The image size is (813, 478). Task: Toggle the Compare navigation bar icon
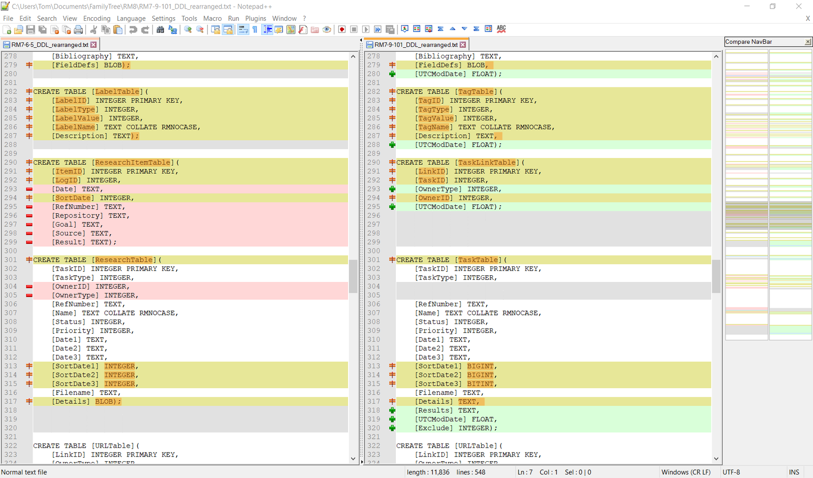click(488, 29)
